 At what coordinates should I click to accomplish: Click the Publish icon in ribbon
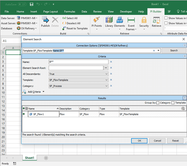[x=45, y=20]
